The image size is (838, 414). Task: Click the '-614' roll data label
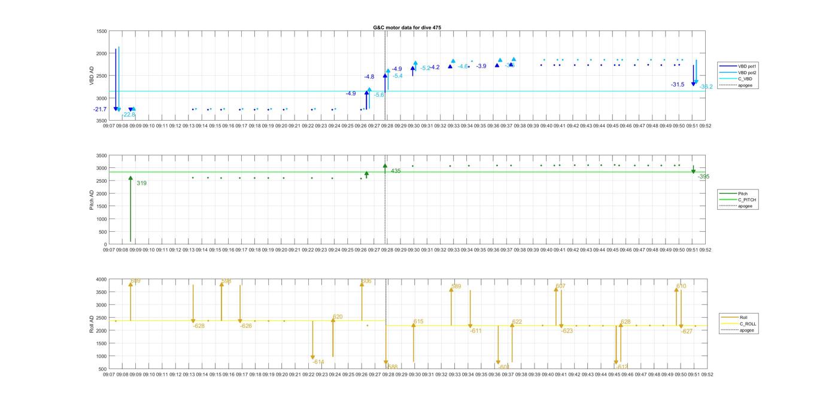[x=318, y=362]
